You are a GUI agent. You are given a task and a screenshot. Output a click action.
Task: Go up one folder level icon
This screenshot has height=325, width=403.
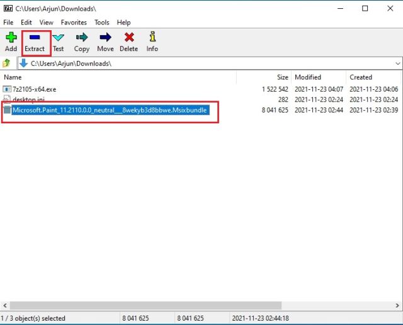coord(6,63)
